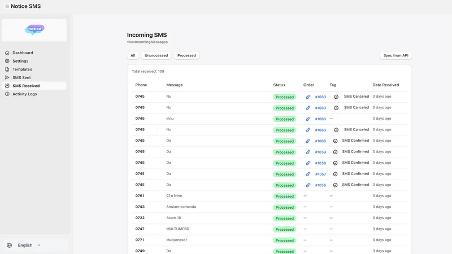Filter by Unprocessed messages
This screenshot has height=254, width=452.
click(x=157, y=55)
